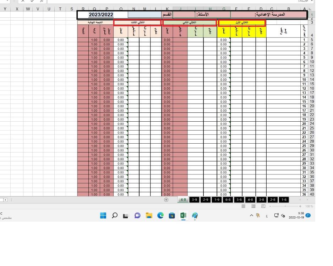This screenshot has height=266, width=333.
Task: Select the 2023/2022 school year cell
Action: click(101, 15)
